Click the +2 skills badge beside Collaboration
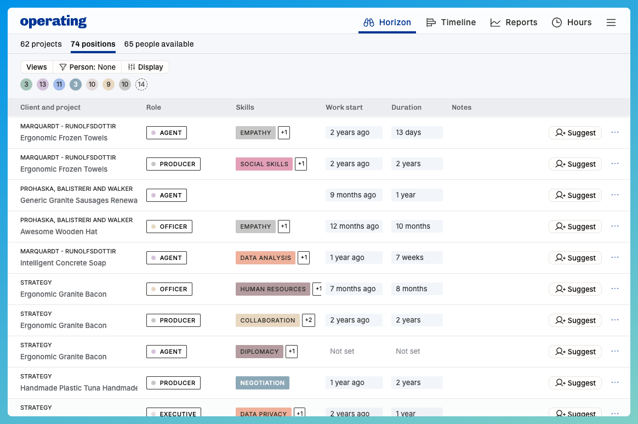 click(309, 320)
